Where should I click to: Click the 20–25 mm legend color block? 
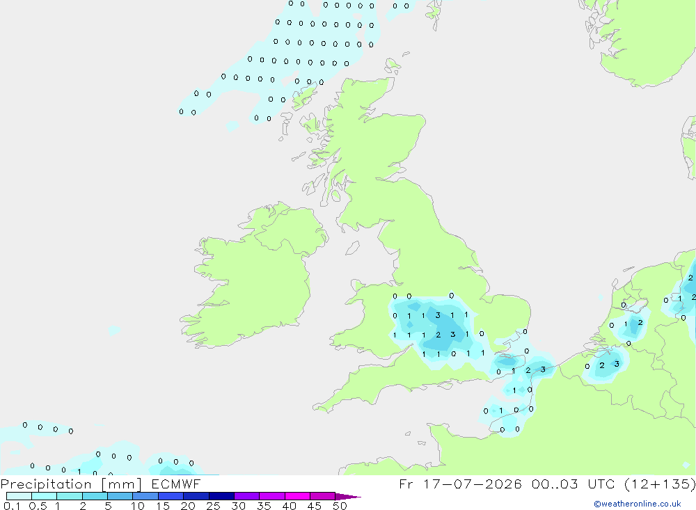pyautogui.click(x=196, y=496)
